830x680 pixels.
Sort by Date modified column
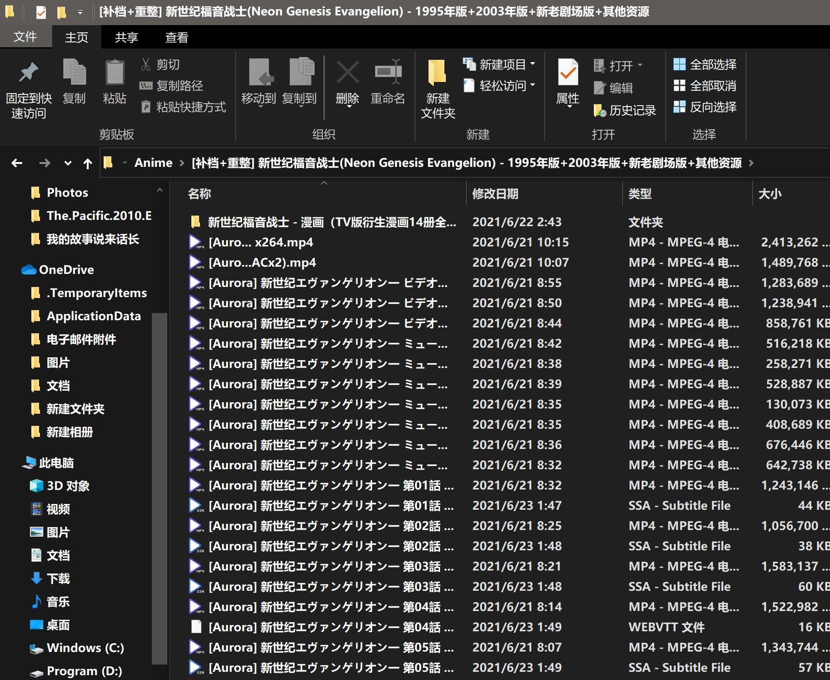[545, 194]
